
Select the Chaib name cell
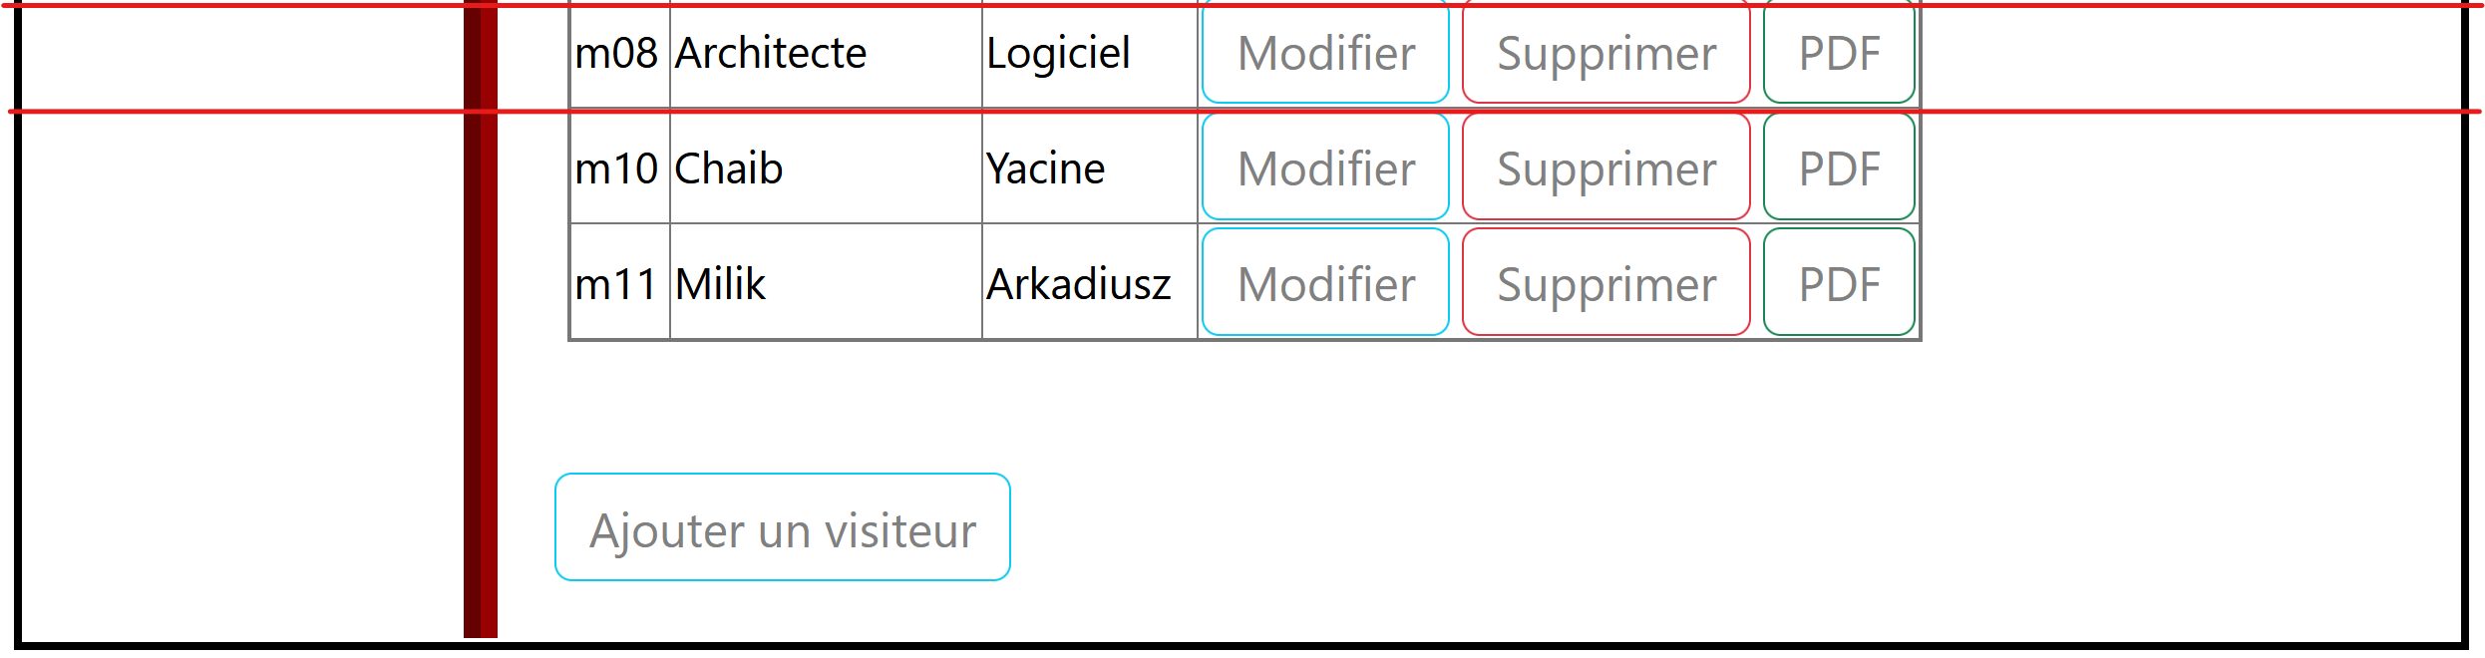729,168
